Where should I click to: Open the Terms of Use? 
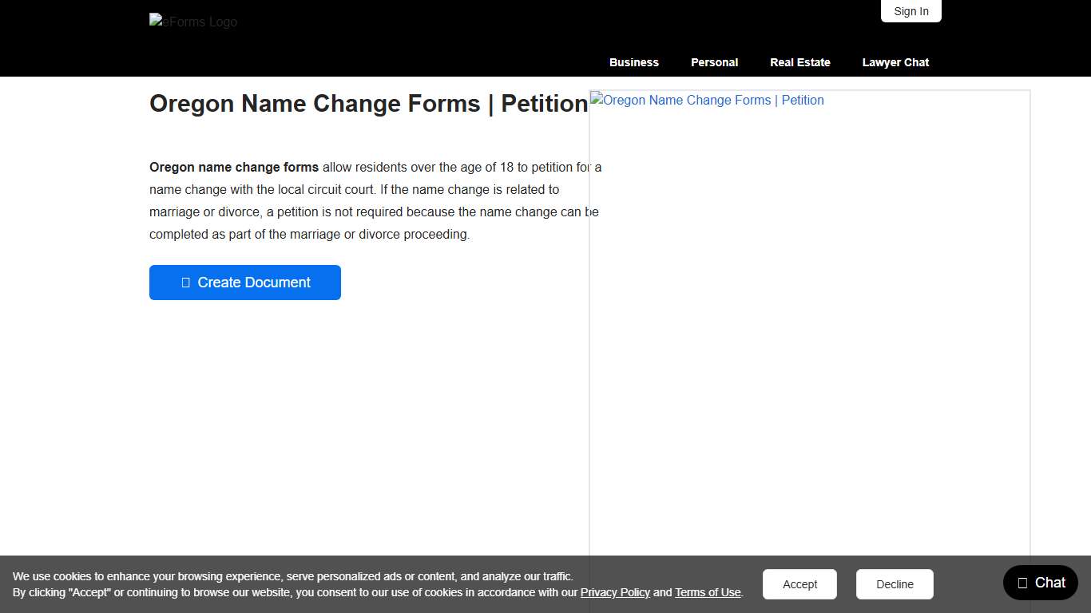pyautogui.click(x=708, y=592)
